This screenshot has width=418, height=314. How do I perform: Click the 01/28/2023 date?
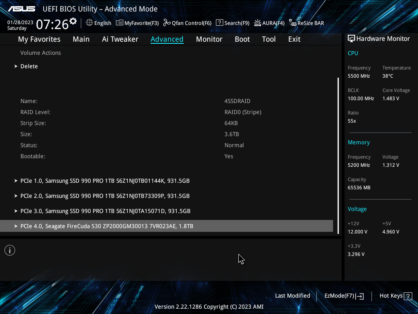[20, 22]
